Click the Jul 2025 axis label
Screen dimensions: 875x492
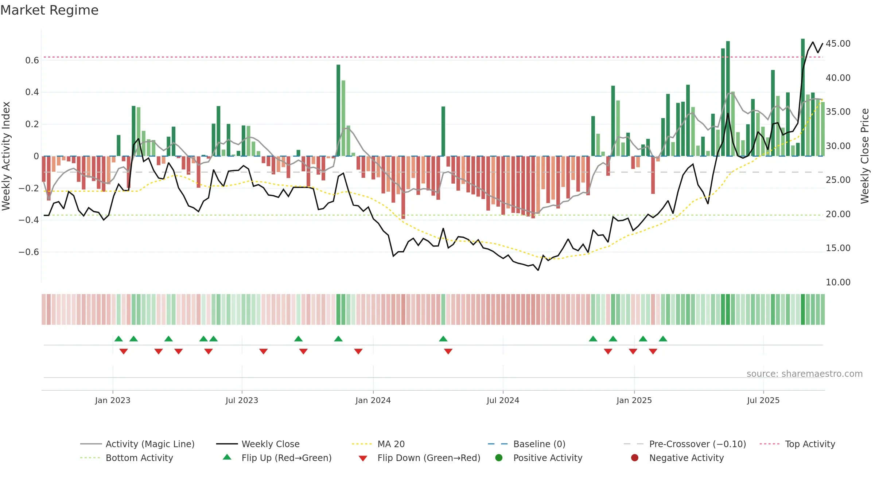pos(763,400)
